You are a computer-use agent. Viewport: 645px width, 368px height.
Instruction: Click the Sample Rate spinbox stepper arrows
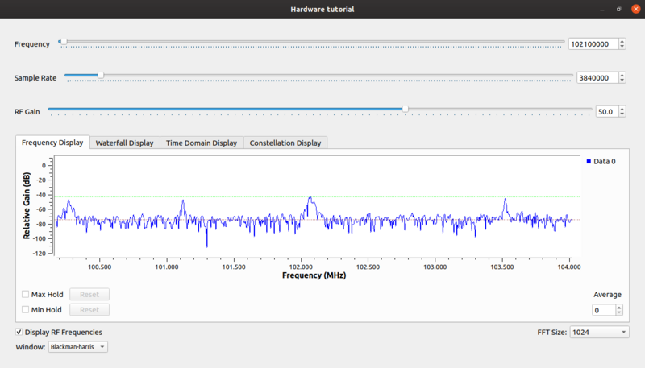point(622,77)
